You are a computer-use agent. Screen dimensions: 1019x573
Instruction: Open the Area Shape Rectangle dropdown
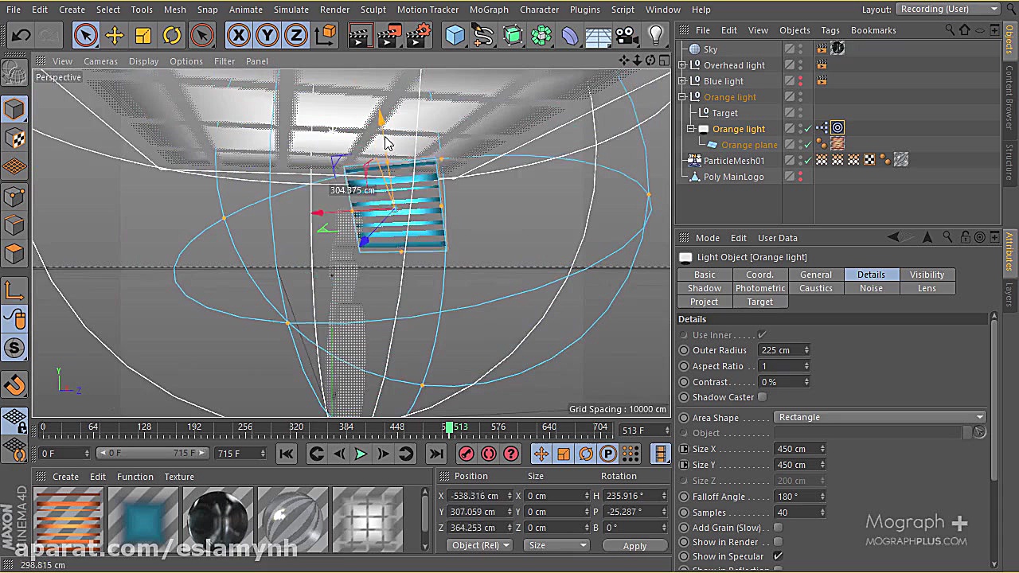[x=880, y=416]
